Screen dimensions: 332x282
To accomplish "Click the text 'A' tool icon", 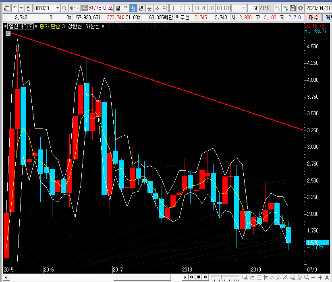I will coord(327,277).
